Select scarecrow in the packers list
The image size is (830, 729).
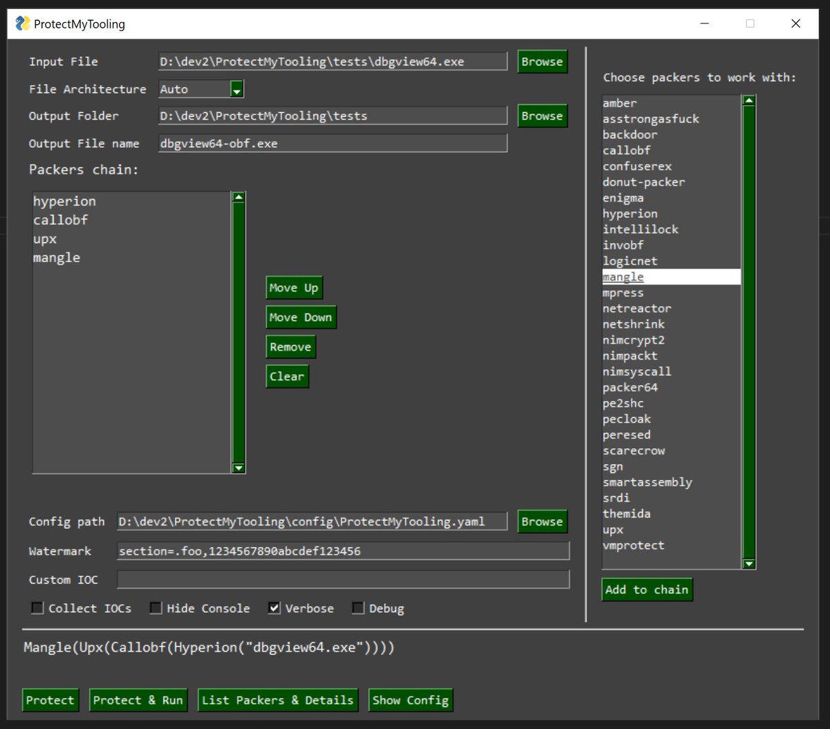[671, 450]
